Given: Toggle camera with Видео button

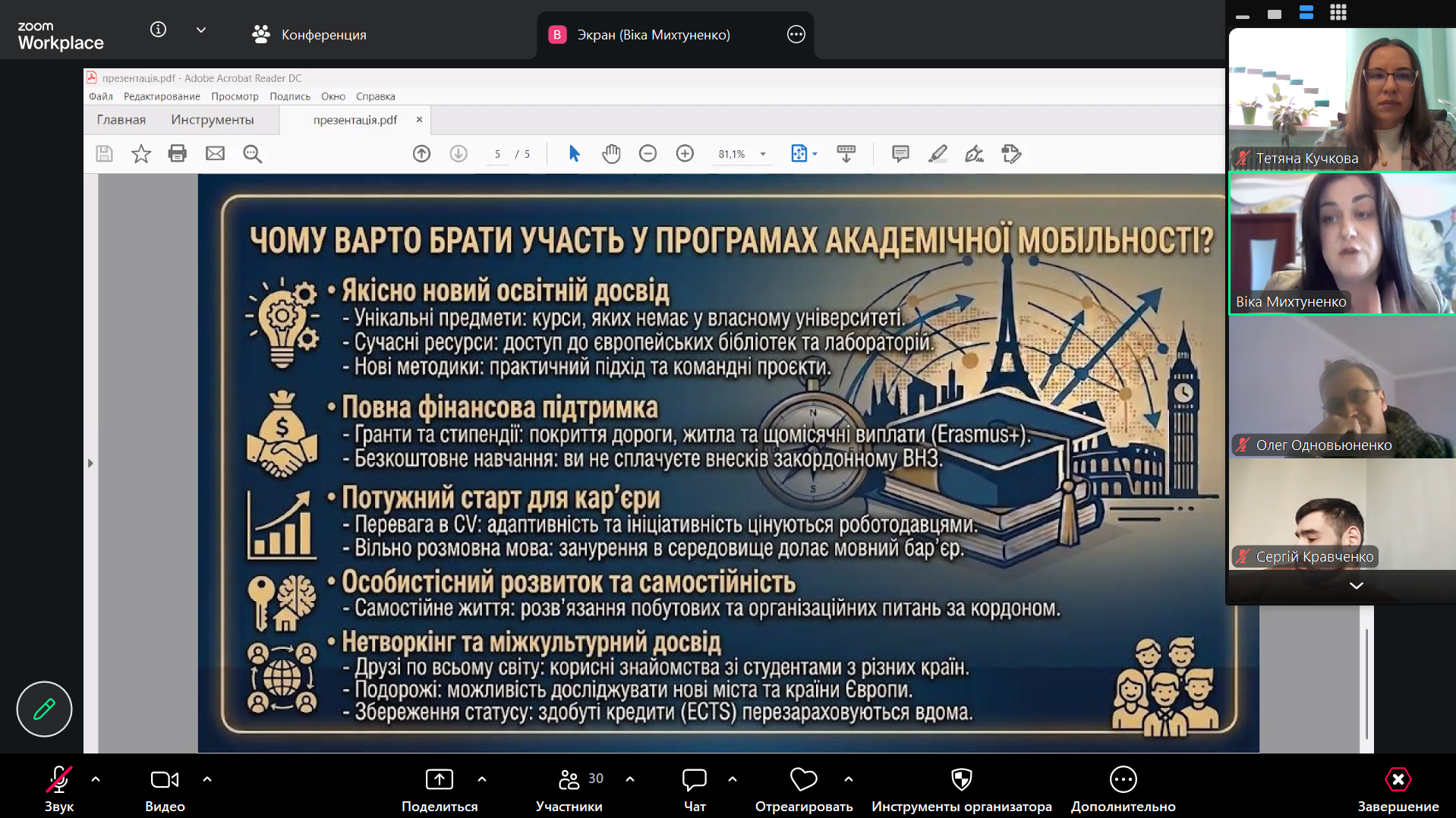Looking at the screenshot, I should tap(165, 789).
